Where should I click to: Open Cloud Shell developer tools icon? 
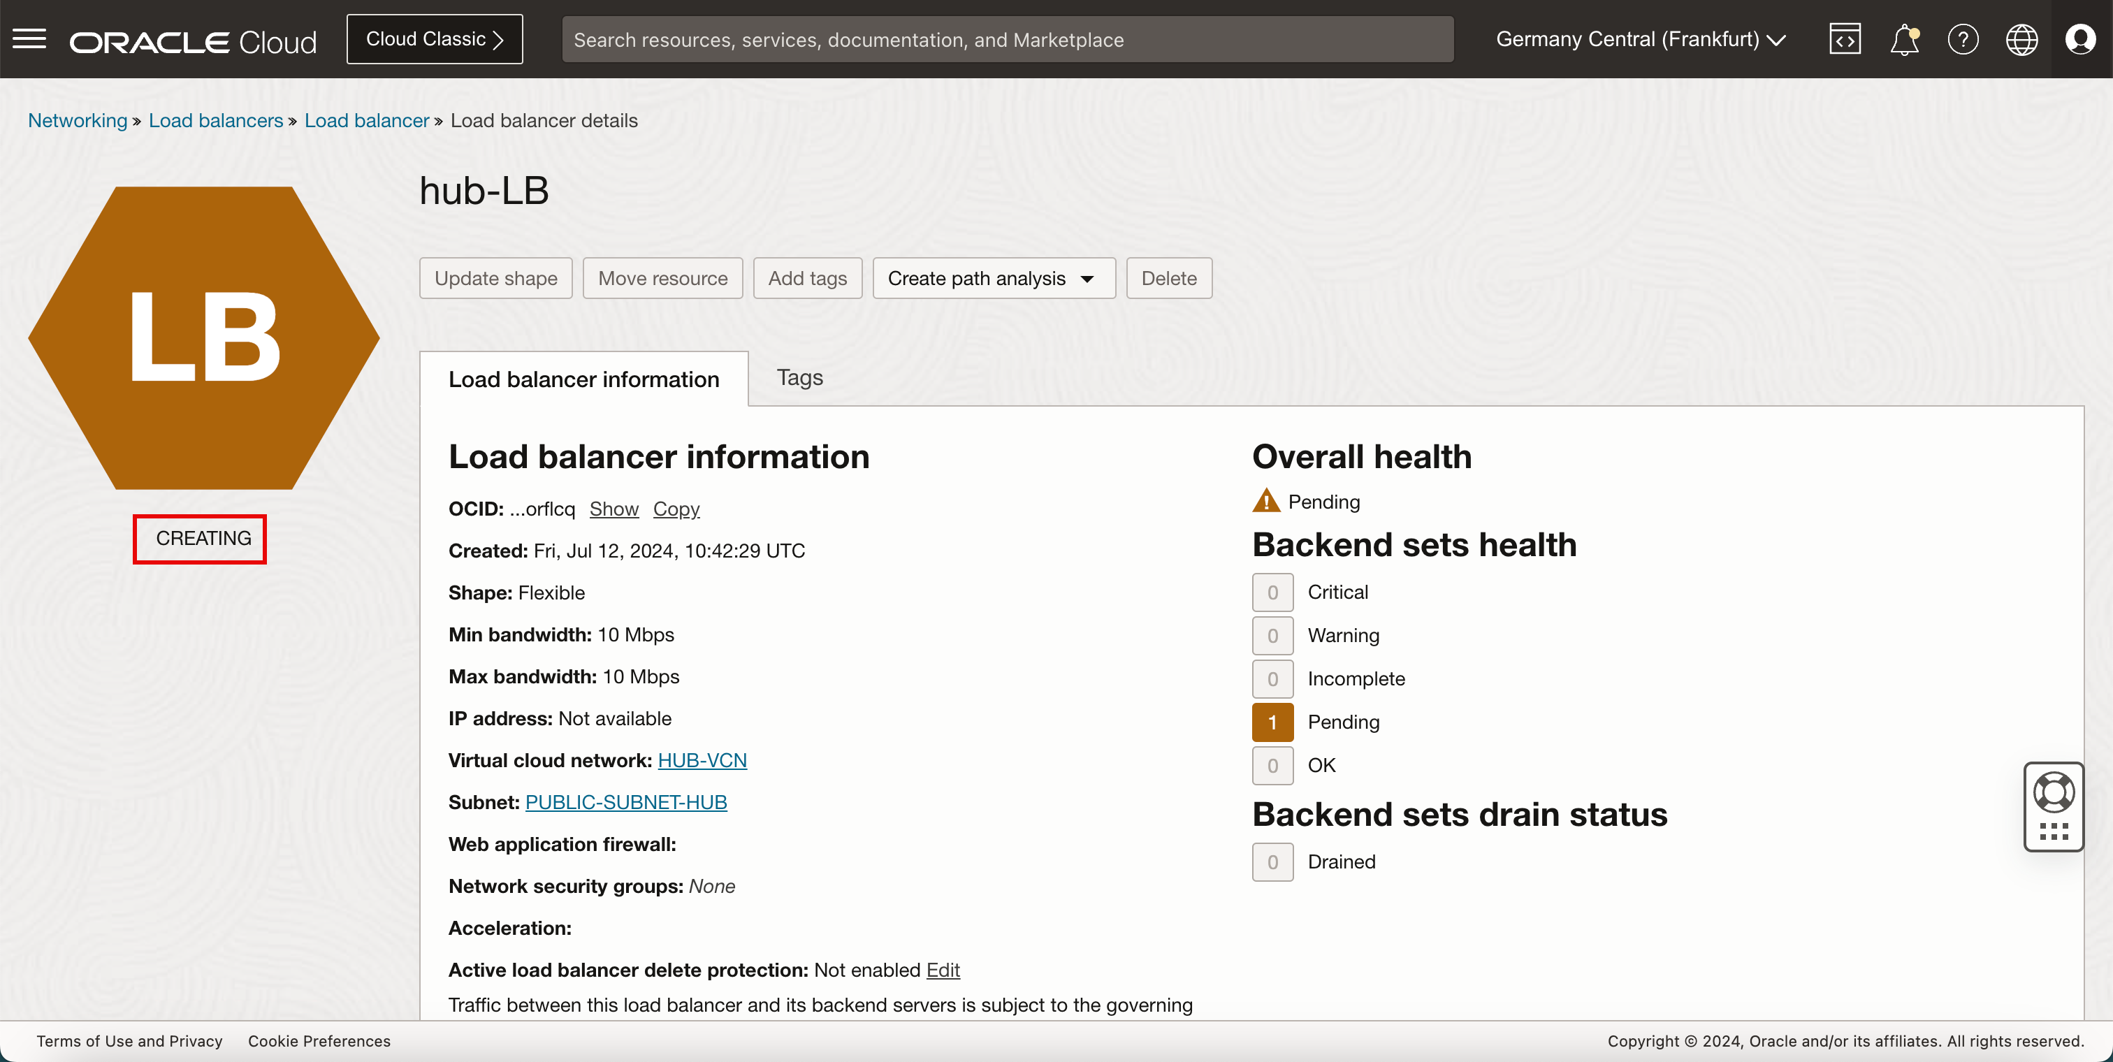pyautogui.click(x=1844, y=39)
